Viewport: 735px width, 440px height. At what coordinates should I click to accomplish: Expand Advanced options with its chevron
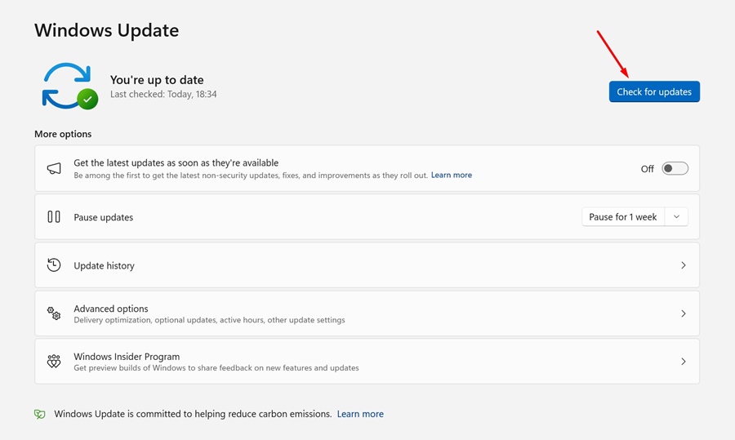684,313
